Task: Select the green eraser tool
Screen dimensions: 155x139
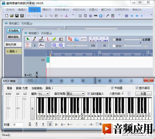Action: coord(55,39)
